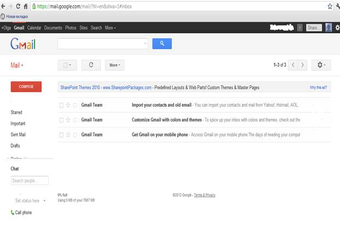Image resolution: width=340 pixels, height=226 pixels.
Task: Open the browser wrench menu icon
Action: click(338, 6)
